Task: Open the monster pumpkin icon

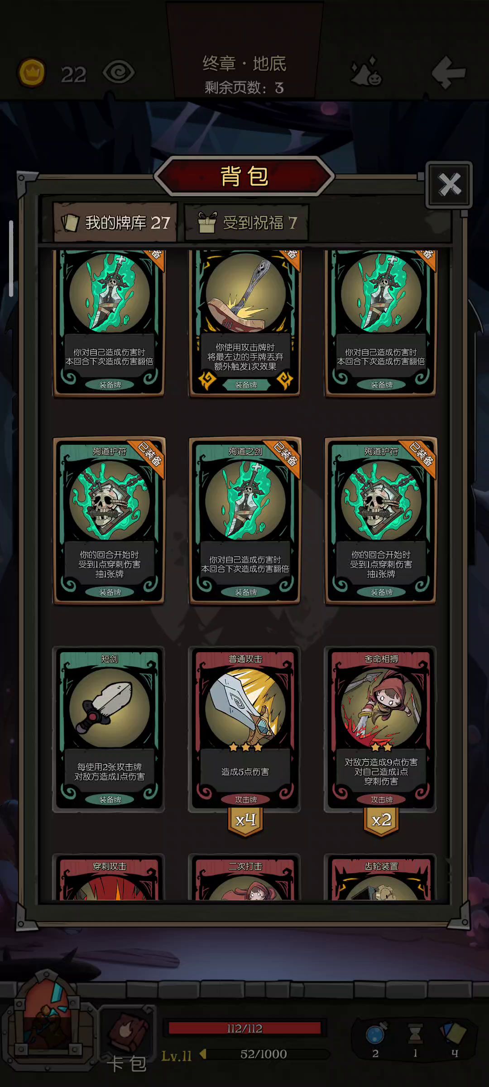Action: click(x=366, y=72)
